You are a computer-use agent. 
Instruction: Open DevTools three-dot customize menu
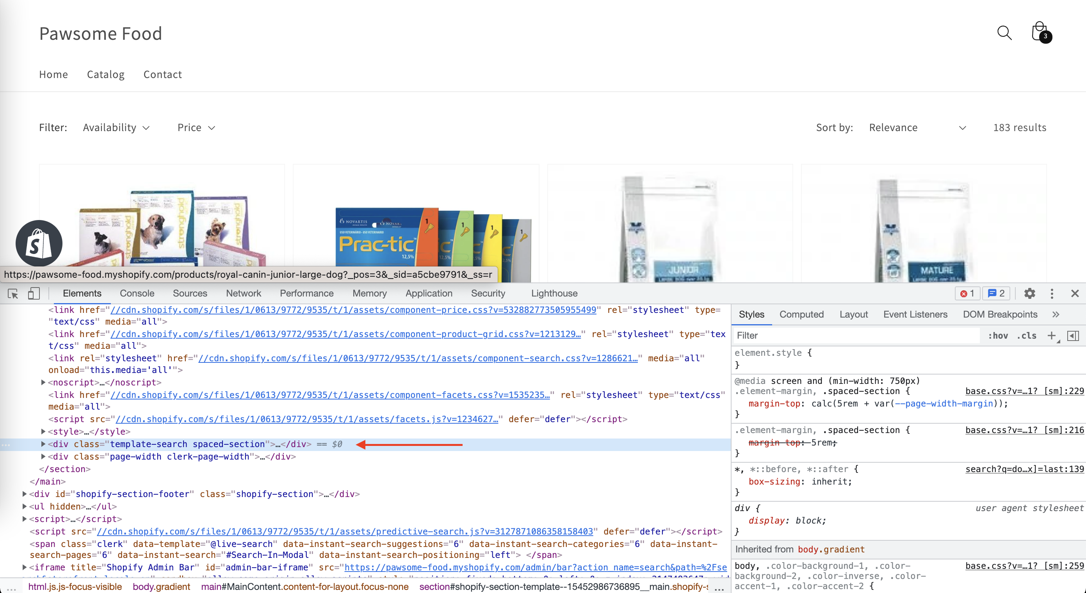click(1052, 293)
